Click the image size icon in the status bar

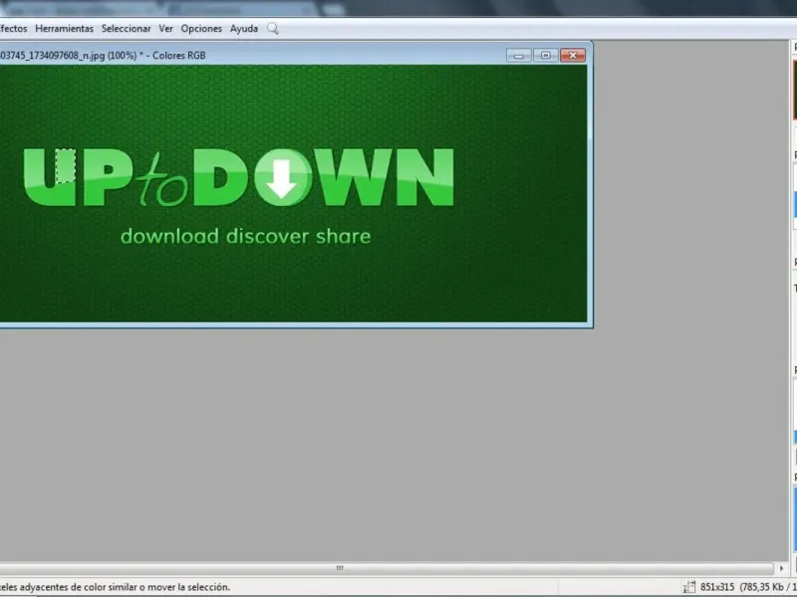click(x=689, y=587)
